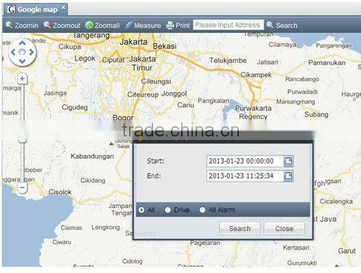Select the All Alarm radio option
Screen dimensions: 361x273
pyautogui.click(x=202, y=210)
